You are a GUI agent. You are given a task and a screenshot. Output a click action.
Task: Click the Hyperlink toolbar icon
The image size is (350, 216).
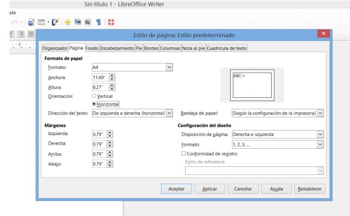tap(31, 22)
